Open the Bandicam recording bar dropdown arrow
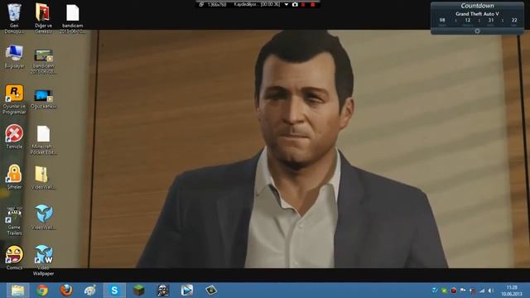 click(287, 4)
